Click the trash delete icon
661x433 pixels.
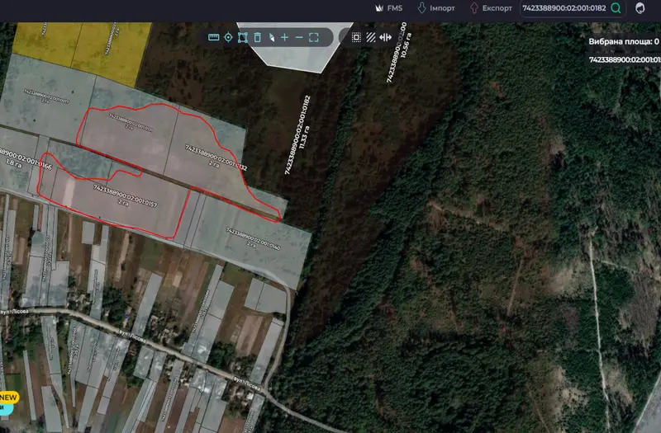(x=257, y=37)
